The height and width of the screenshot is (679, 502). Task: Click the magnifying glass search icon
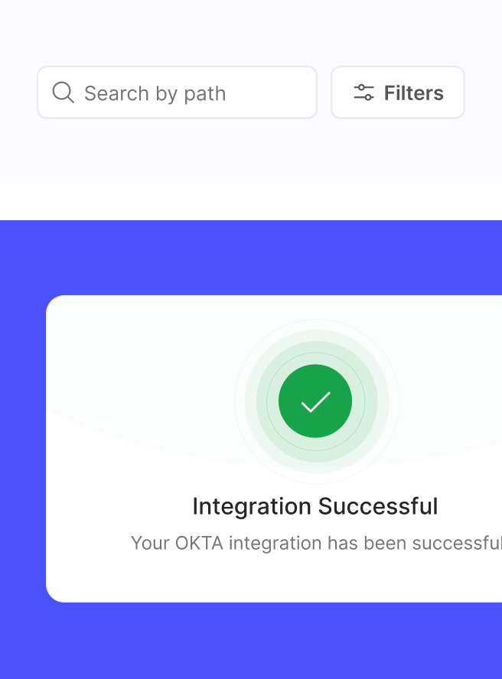(63, 93)
